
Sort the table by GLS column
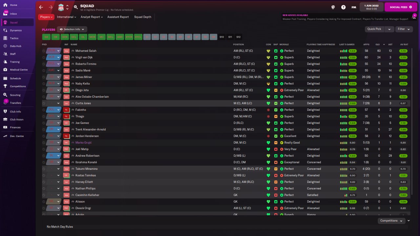(377, 44)
